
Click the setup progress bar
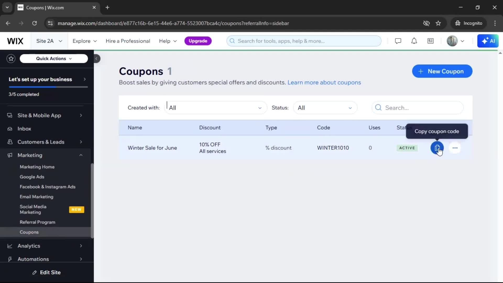click(48, 87)
